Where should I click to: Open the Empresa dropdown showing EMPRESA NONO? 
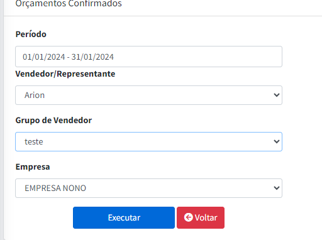[148, 188]
